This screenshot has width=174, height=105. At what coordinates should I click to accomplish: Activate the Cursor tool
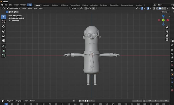4,21
